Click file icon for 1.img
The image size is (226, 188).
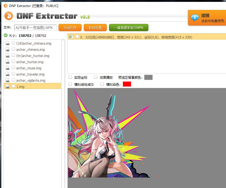click(x=8, y=86)
